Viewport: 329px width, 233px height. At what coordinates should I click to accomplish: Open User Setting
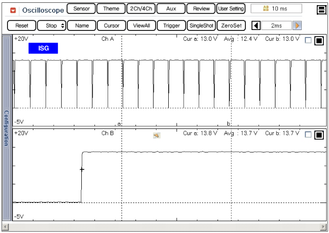point(231,9)
